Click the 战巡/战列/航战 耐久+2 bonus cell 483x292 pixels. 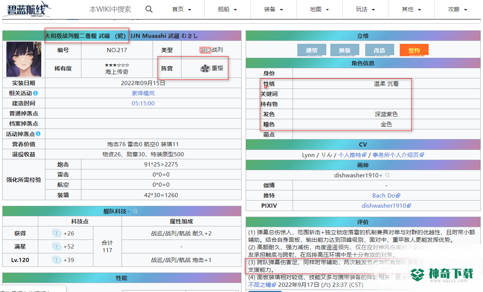[181, 233]
